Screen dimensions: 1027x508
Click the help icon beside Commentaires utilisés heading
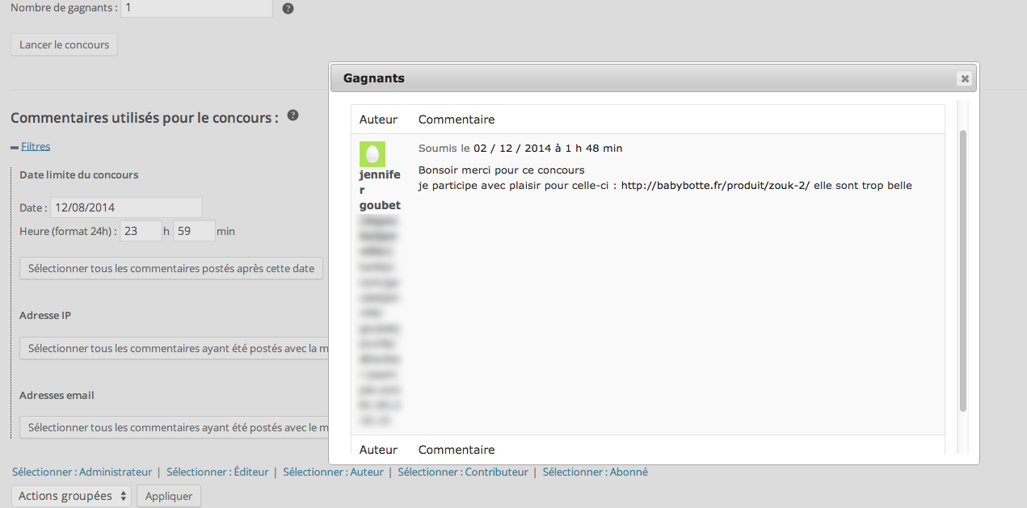pyautogui.click(x=293, y=115)
